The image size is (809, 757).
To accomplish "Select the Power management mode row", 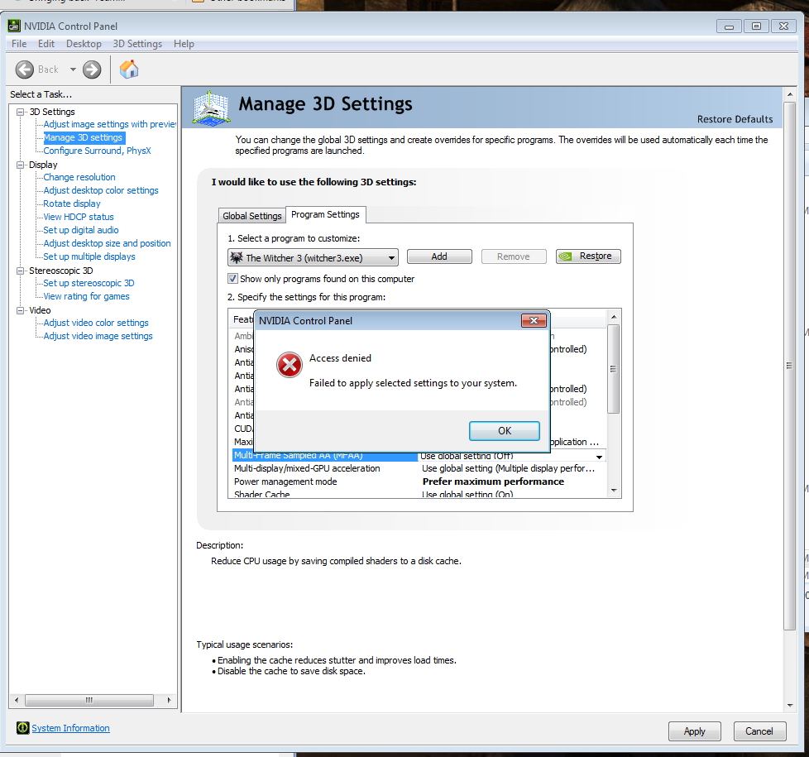I will tap(419, 482).
